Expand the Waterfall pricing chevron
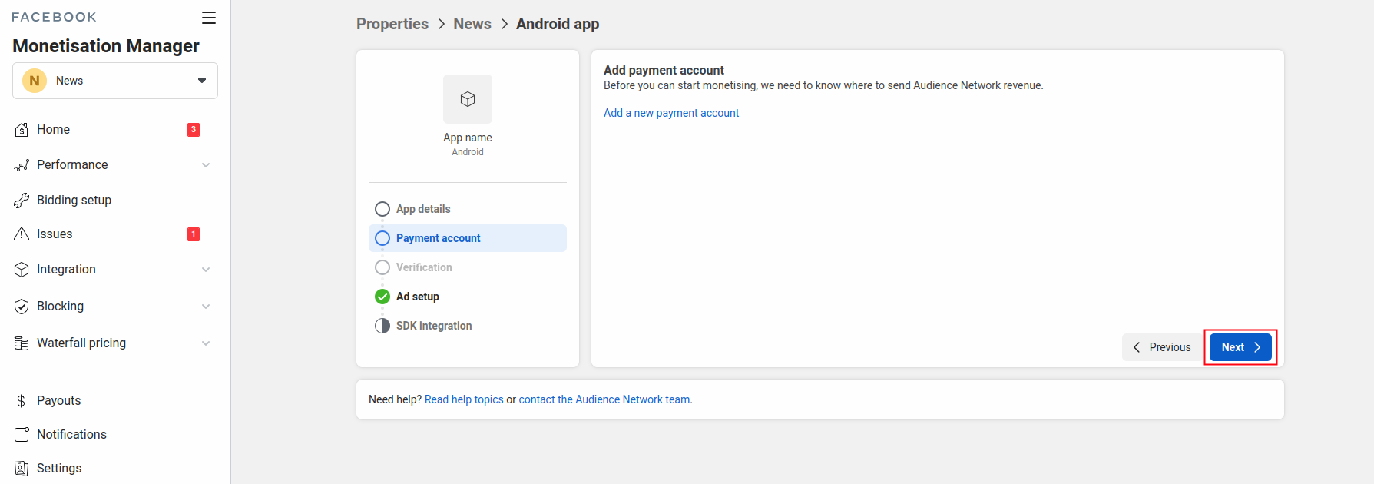 pos(206,343)
